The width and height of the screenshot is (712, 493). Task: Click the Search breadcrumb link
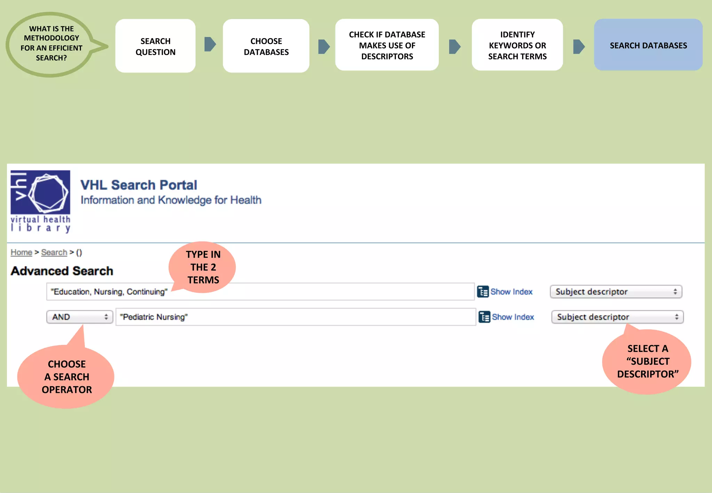click(54, 252)
